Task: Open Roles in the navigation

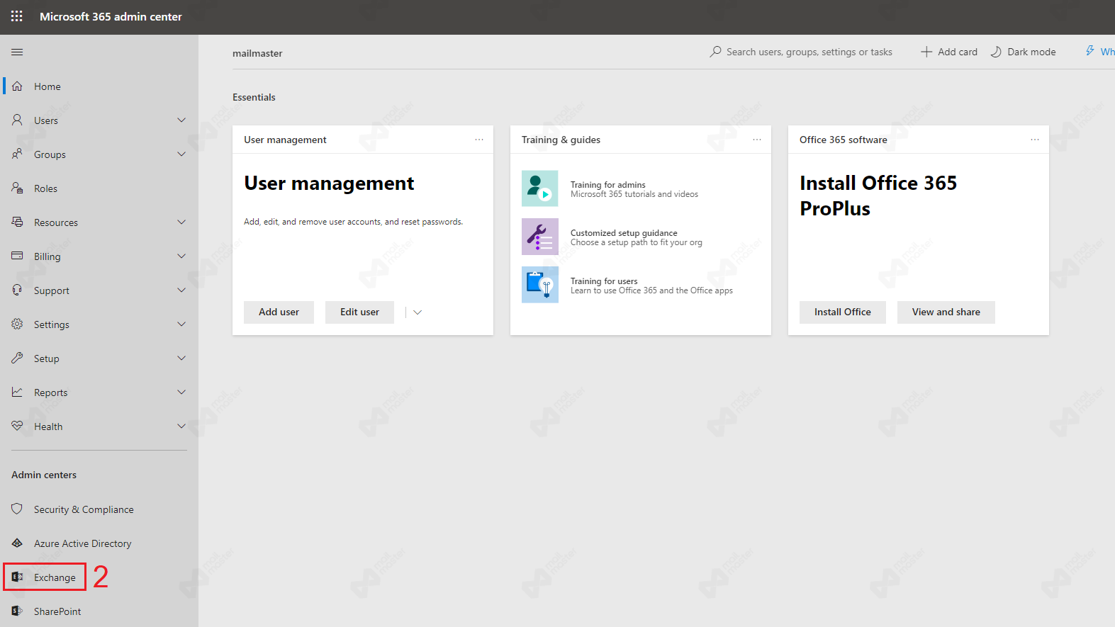Action: click(99, 188)
